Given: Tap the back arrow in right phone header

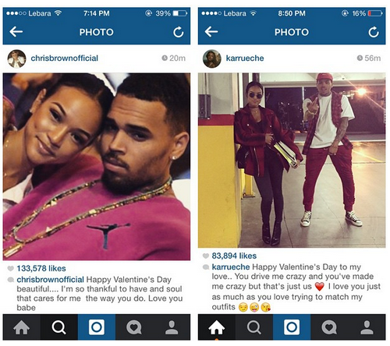Looking at the screenshot, I should click(x=211, y=32).
